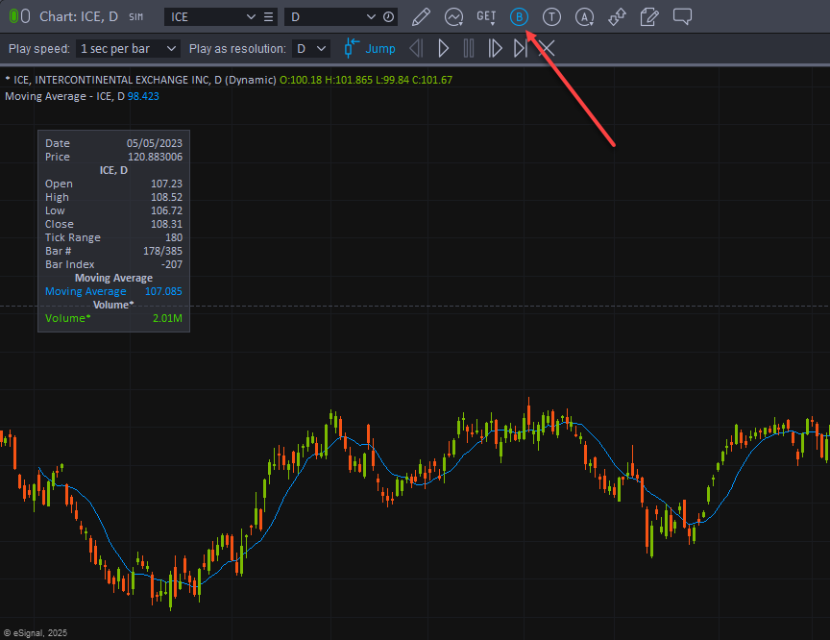Image resolution: width=830 pixels, height=640 pixels.
Task: Click the pencil drawing tools icon
Action: (420, 16)
